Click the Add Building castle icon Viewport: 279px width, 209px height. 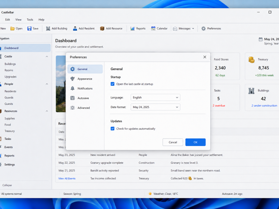[48, 29]
